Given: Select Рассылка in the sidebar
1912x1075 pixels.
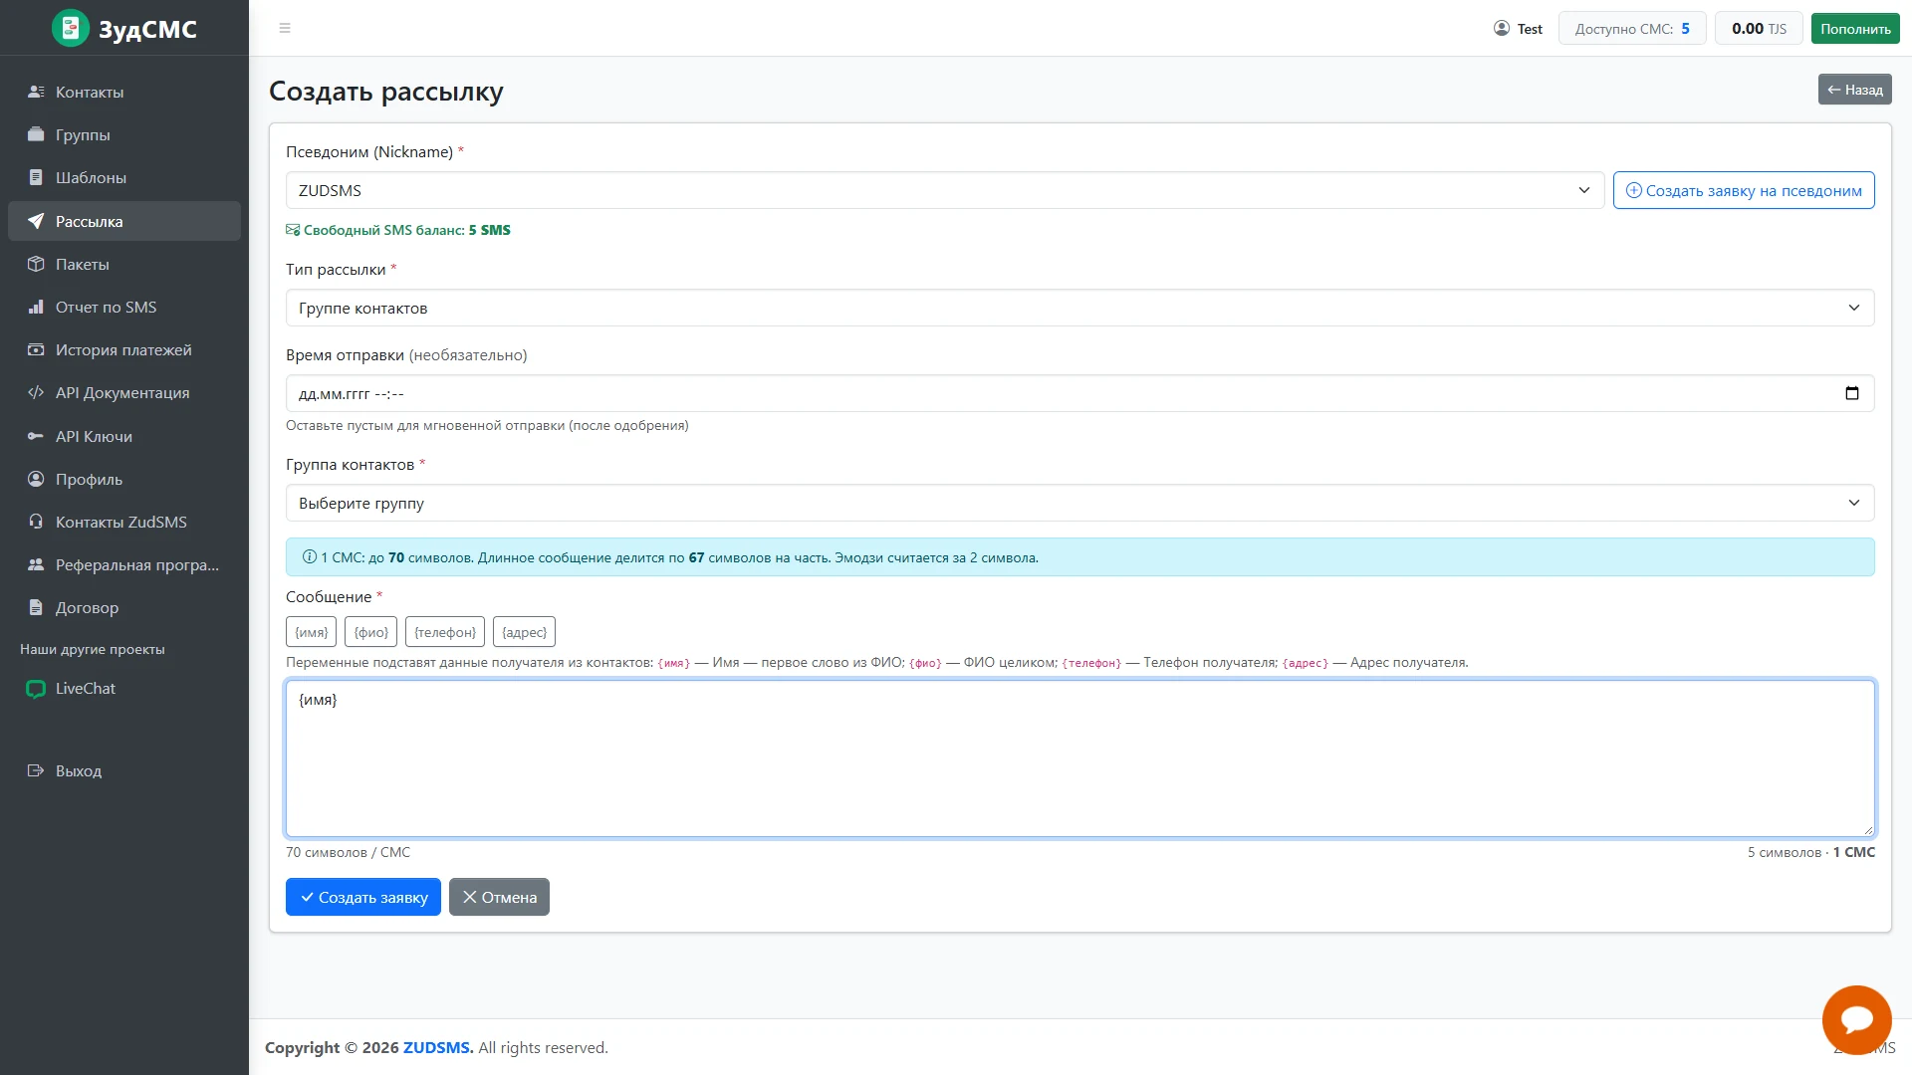Looking at the screenshot, I should coord(124,221).
